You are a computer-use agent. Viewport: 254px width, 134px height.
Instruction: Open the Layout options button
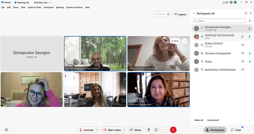180,14
